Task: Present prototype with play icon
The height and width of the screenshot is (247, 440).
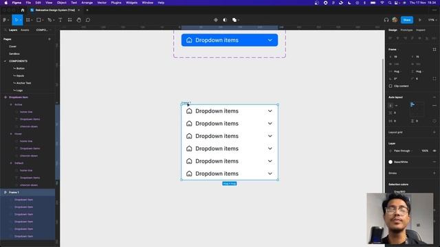Action: (420, 20)
